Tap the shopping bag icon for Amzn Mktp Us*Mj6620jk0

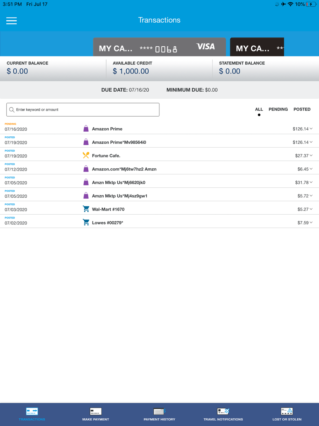pos(86,182)
